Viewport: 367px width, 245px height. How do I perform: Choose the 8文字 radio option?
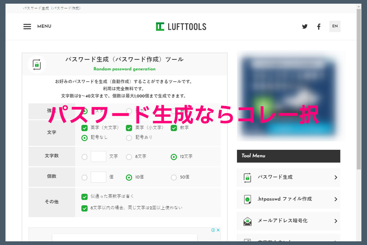(x=129, y=157)
